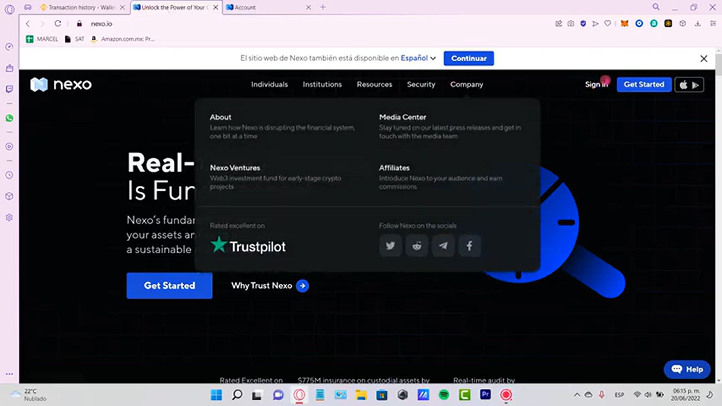
Task: Click the Trustpilot logo
Action: (248, 246)
